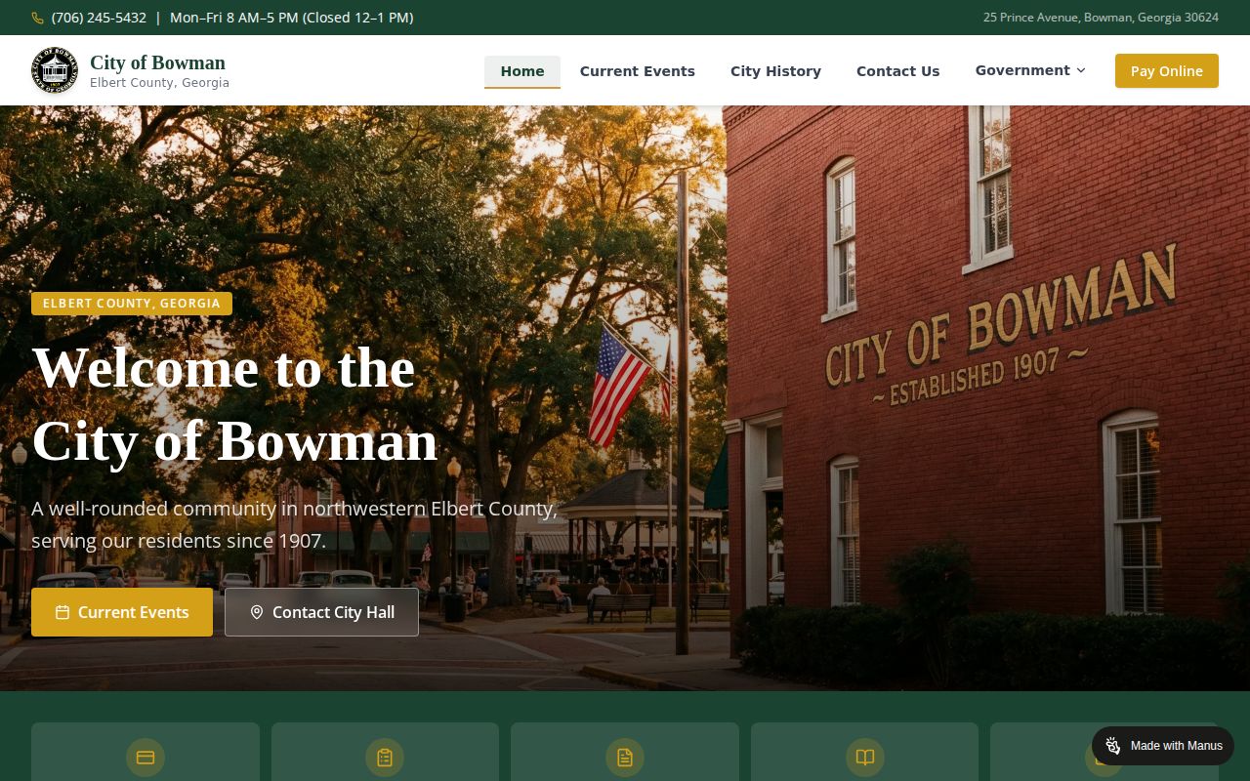Screen dimensions: 1250x781
Task: Expand the Government dropdown chevron
Action: point(1081,70)
